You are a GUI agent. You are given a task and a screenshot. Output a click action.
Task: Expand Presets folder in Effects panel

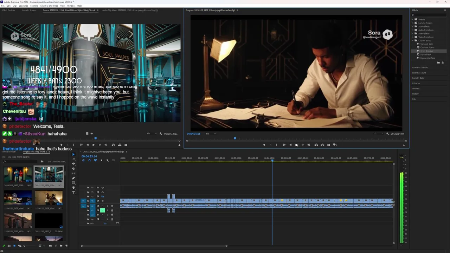412,19
